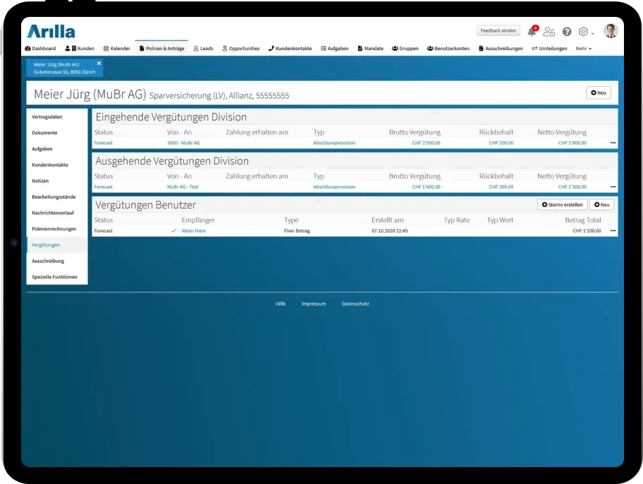Click Neu button in the policy header
This screenshot has height=484, width=643.
pyautogui.click(x=599, y=92)
